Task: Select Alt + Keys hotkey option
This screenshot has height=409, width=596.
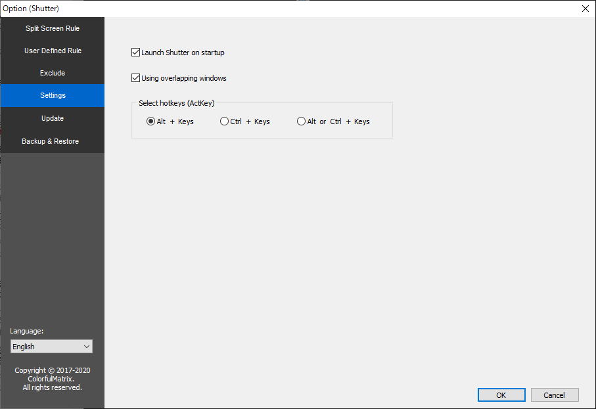Action: 150,121
